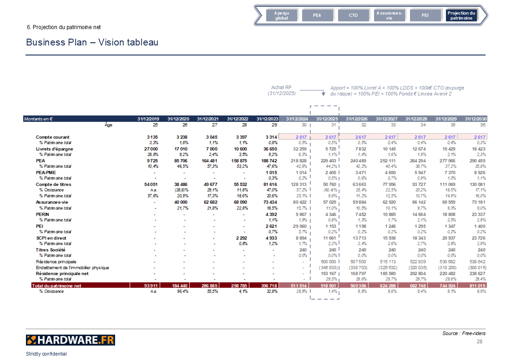511x361 pixels.
Task: Click the 31/12/2029 column header
Action: click(x=446, y=119)
